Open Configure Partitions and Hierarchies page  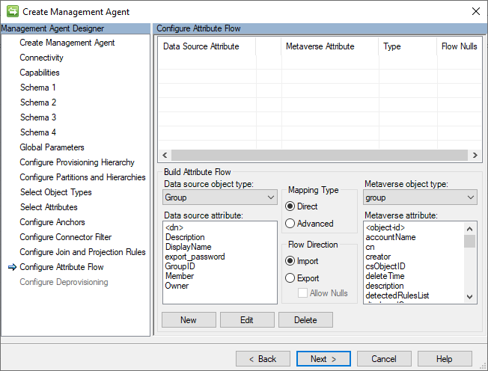point(82,177)
